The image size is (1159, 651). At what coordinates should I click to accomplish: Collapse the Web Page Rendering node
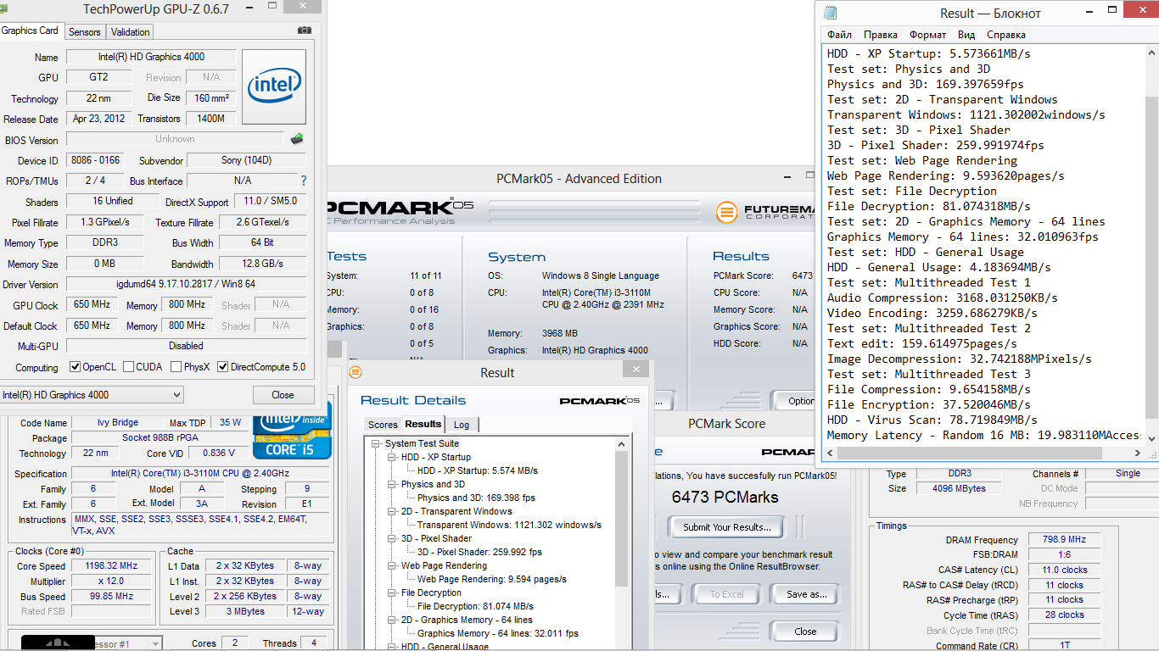point(393,565)
